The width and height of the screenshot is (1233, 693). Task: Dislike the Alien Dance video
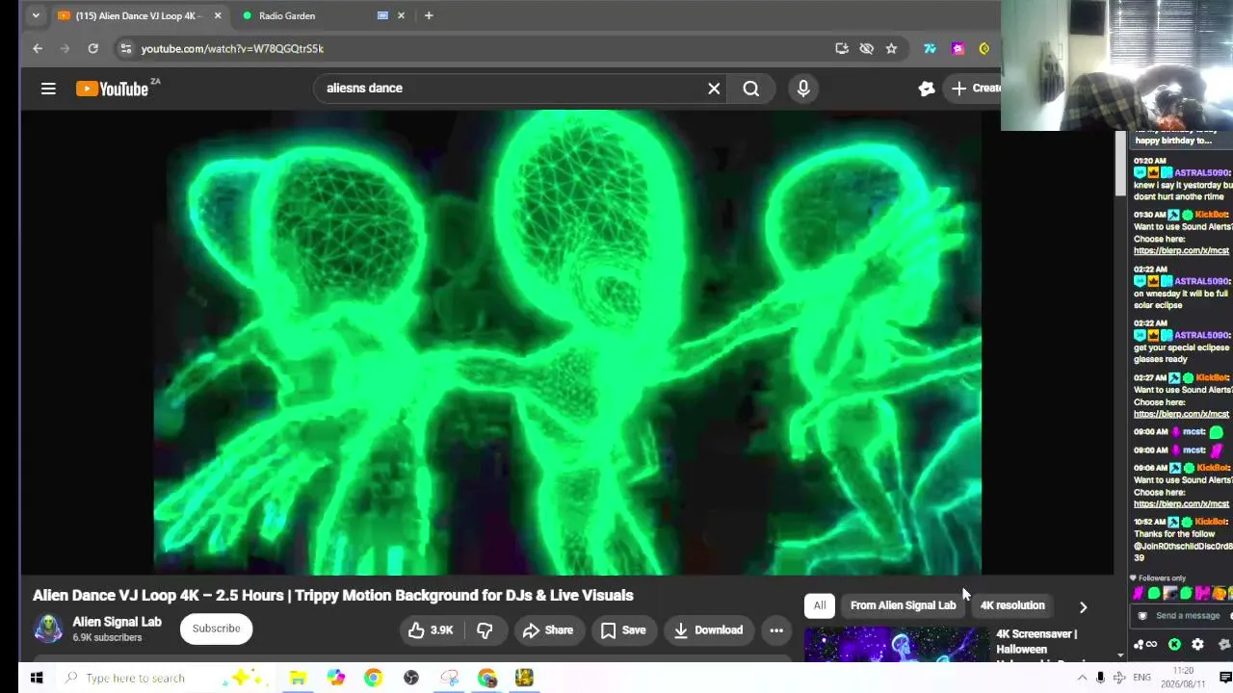485,630
